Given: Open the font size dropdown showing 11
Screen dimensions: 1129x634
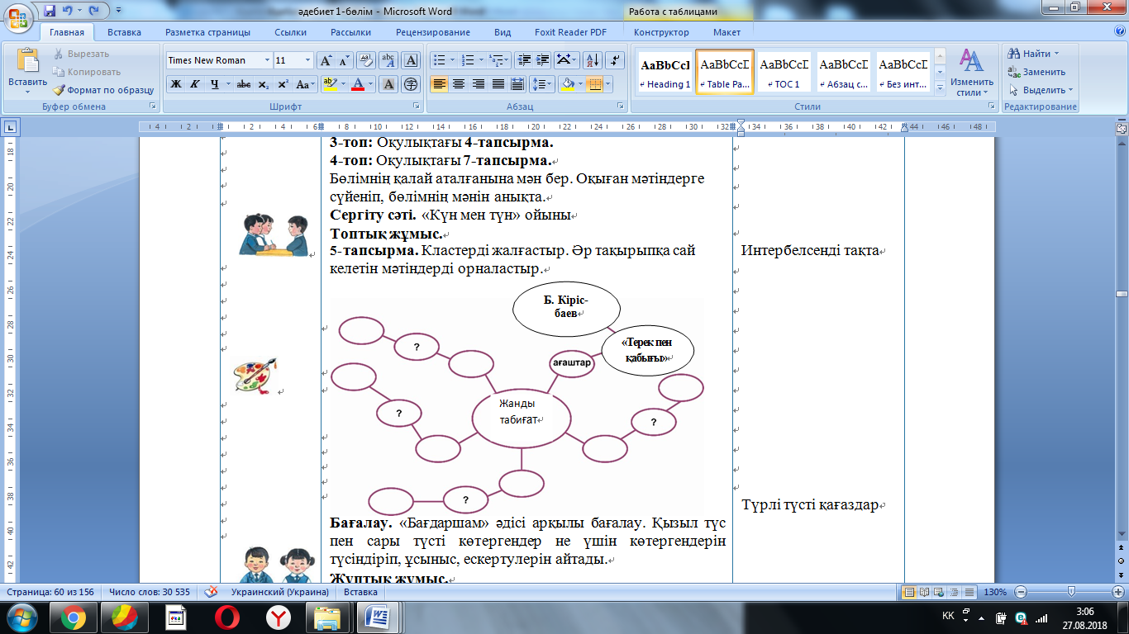Looking at the screenshot, I should tap(308, 60).
